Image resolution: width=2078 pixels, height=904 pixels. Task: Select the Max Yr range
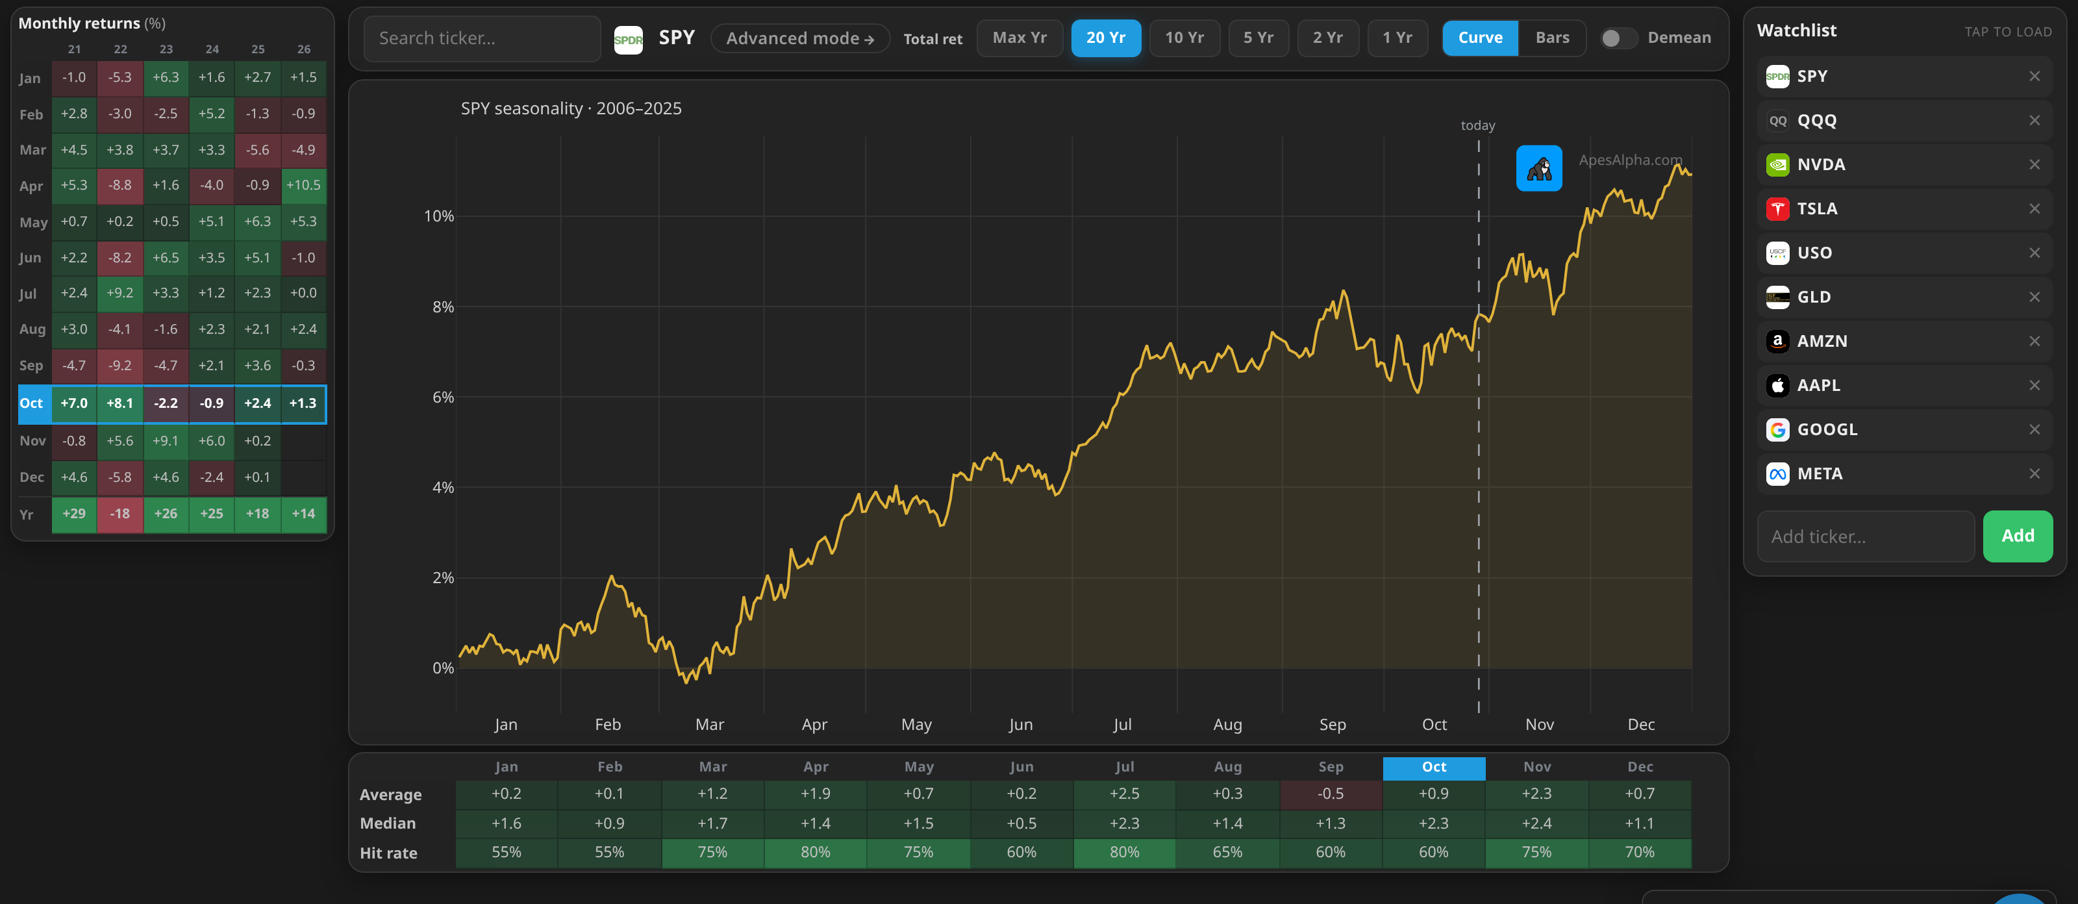pos(1019,38)
